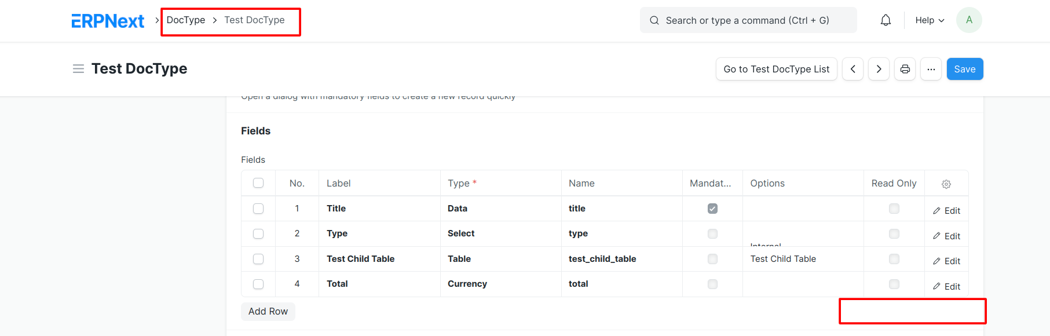Screen dimensions: 1050x336
Task: Open the Fields table settings gear
Action: [x=946, y=184]
